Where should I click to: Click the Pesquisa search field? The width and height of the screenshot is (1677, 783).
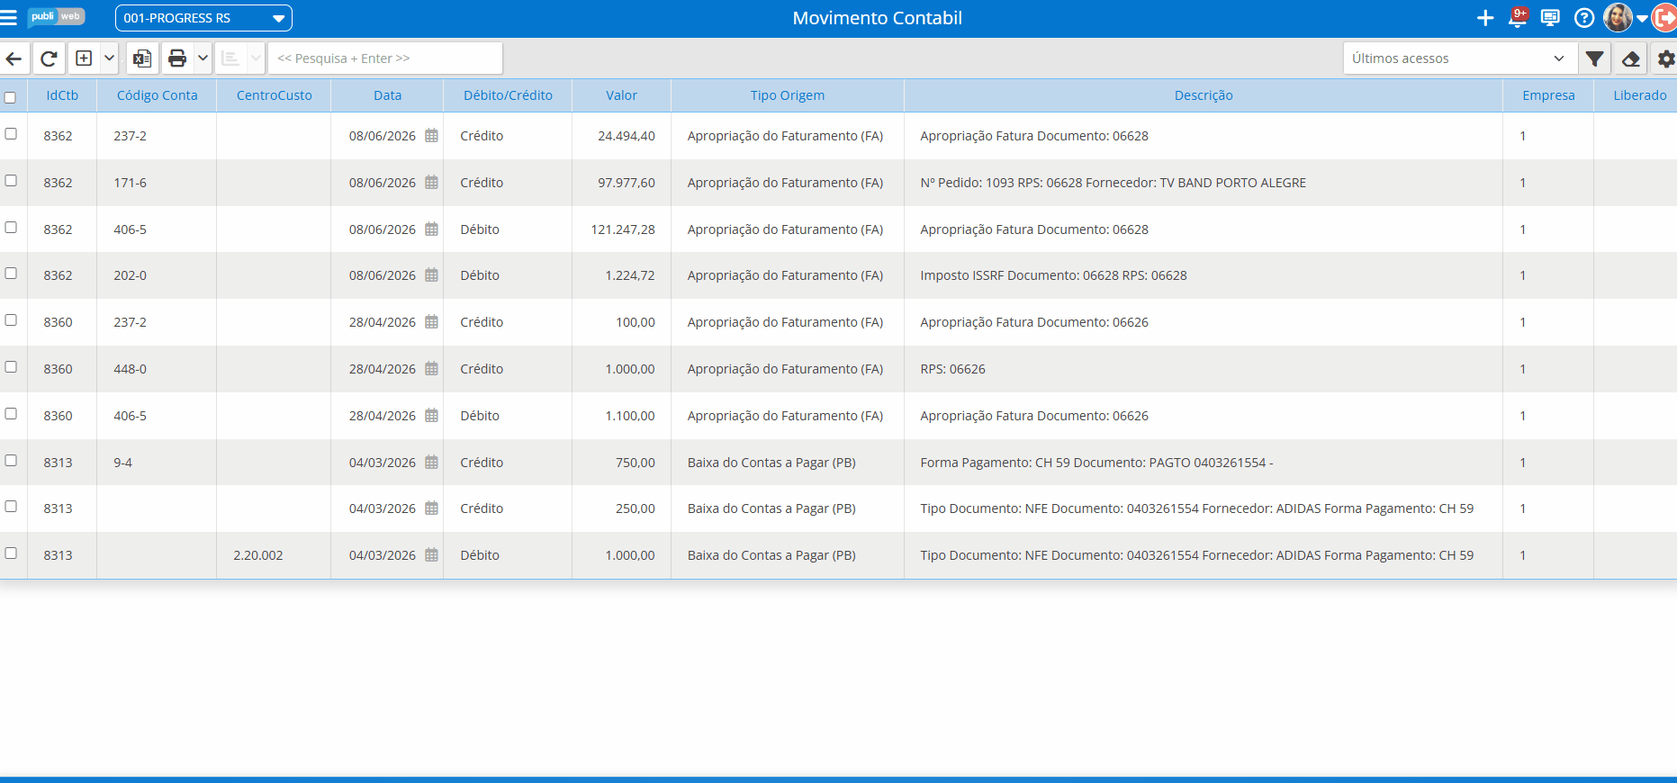click(x=385, y=58)
